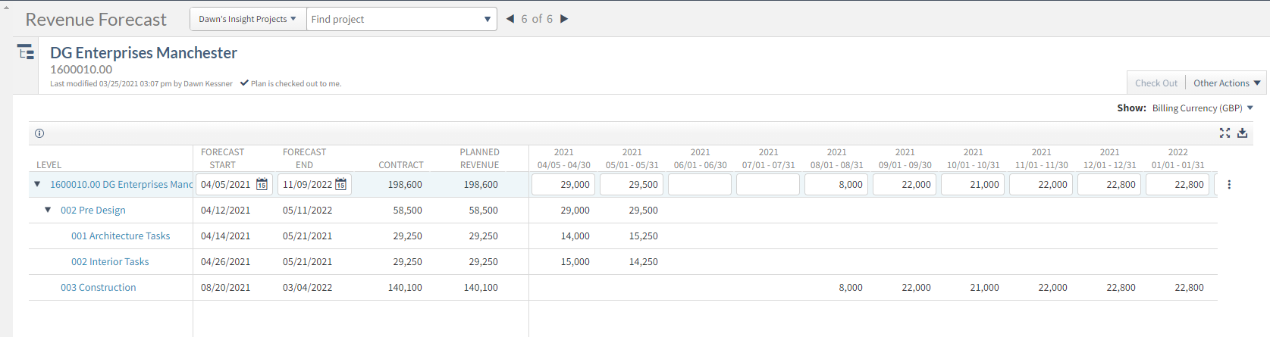Edit 2022 01/01 - 01/31 revenue field
1270x337 pixels.
[1177, 185]
